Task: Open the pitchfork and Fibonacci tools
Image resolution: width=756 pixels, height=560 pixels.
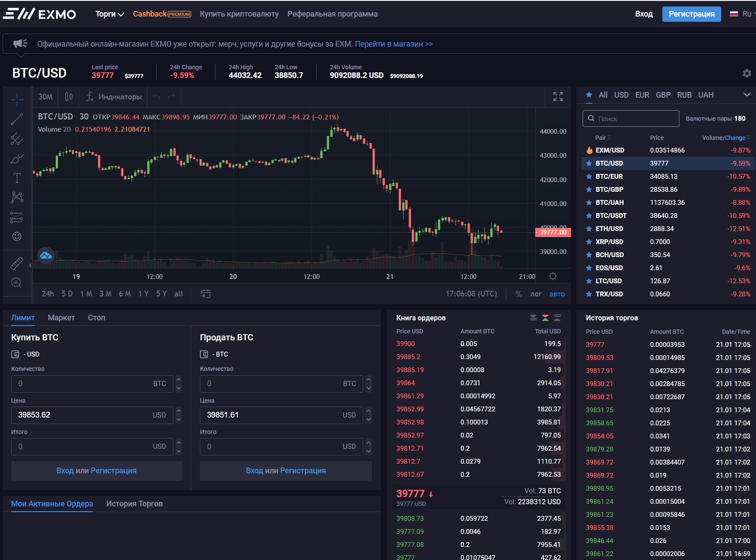Action: pyautogui.click(x=17, y=139)
